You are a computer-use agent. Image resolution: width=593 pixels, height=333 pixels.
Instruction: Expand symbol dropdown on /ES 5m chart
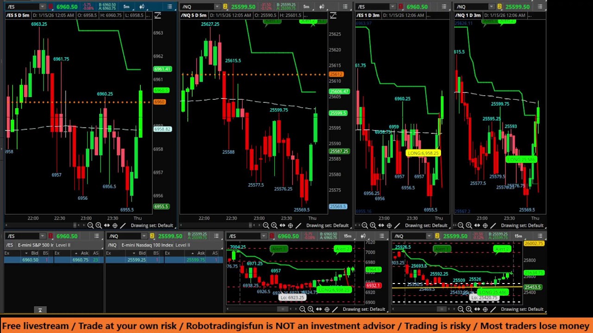42,6
